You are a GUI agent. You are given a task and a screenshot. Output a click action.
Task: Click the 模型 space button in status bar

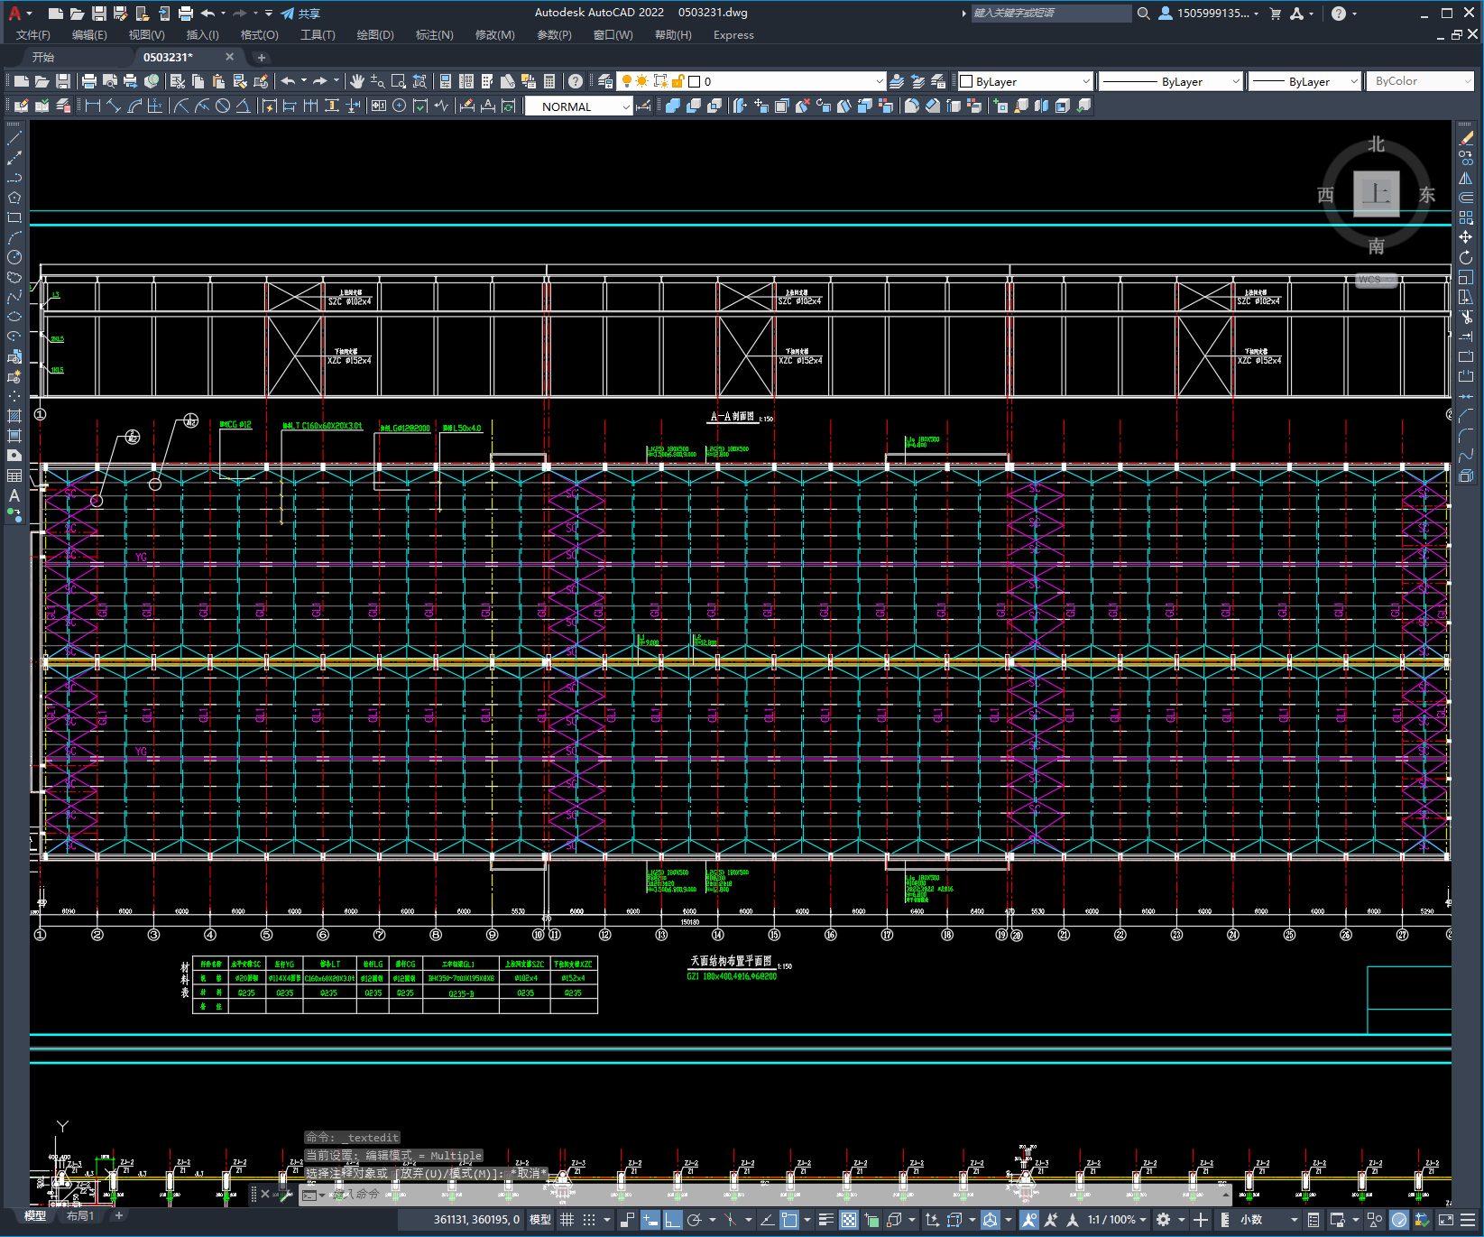[540, 1220]
